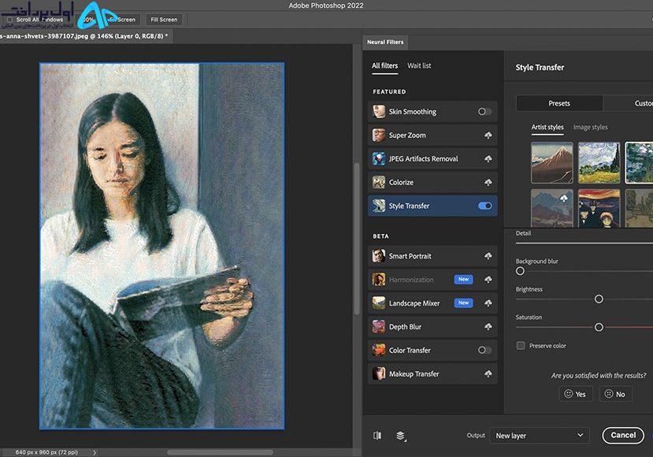
Task: Download the Super Zoom filter via cloud icon
Action: point(488,135)
